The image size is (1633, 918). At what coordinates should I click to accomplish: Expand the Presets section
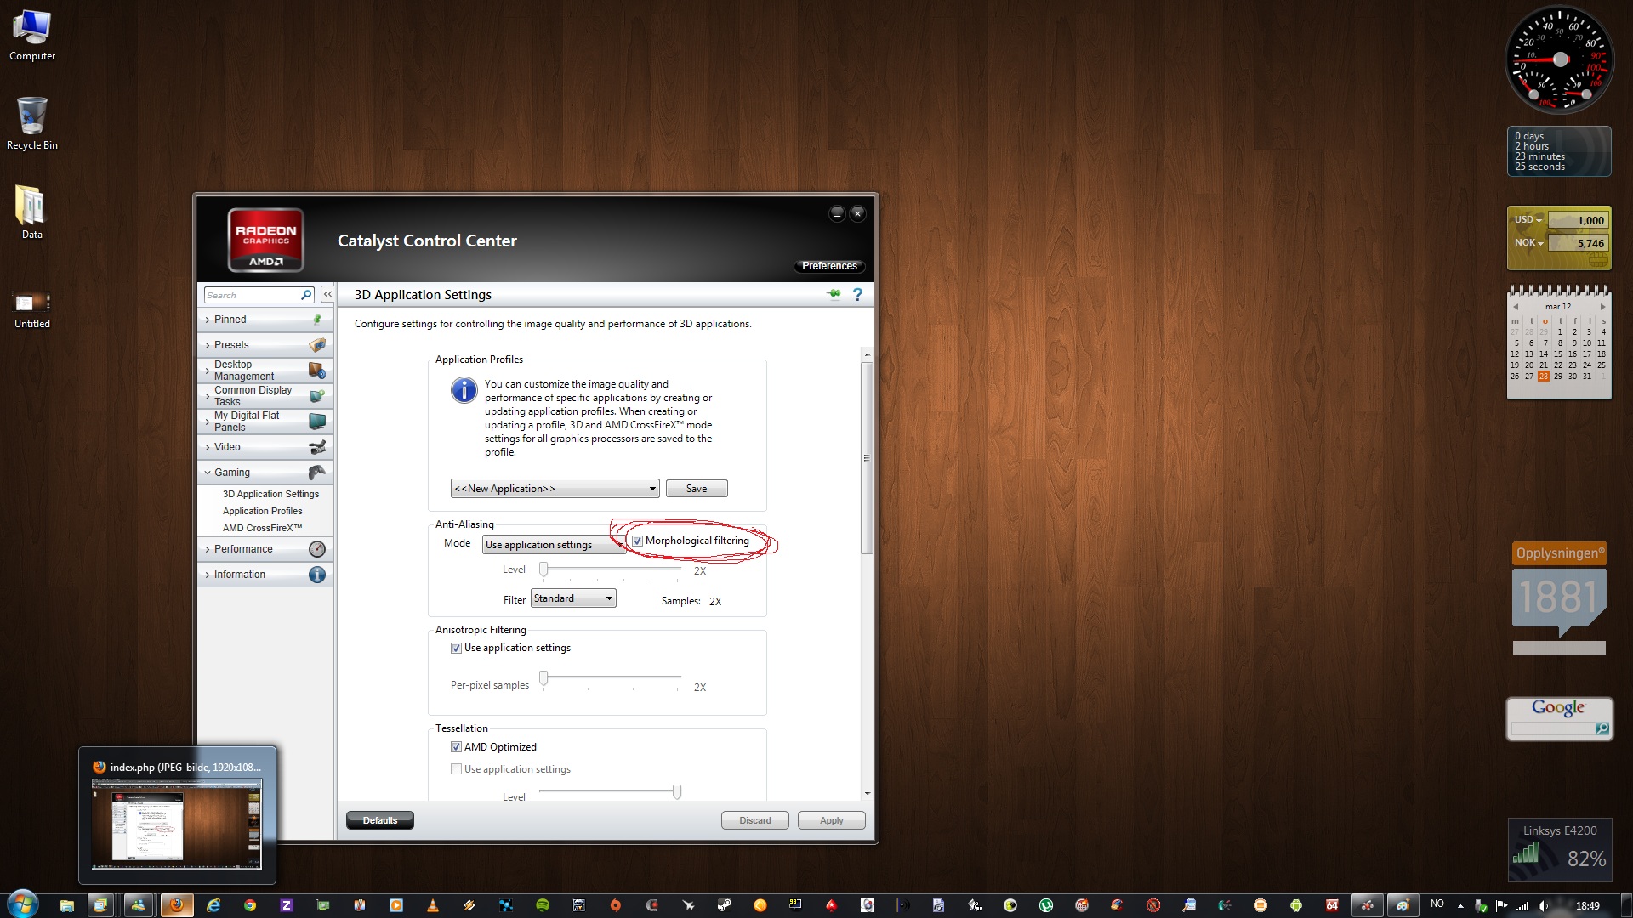coord(208,345)
